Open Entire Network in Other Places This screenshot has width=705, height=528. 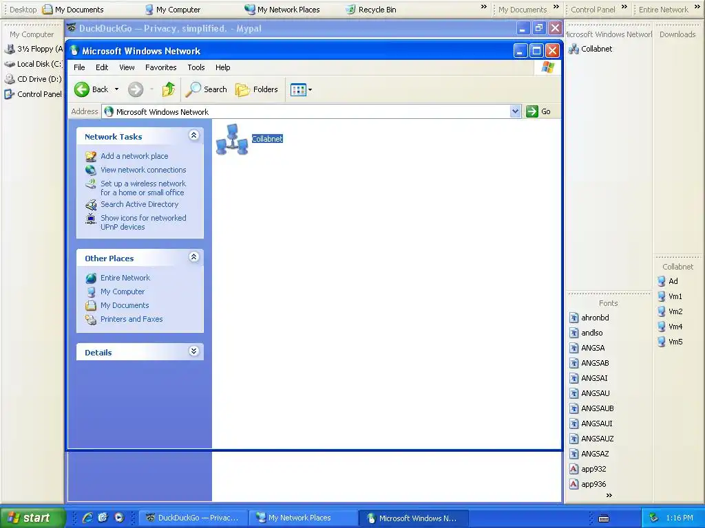pos(125,278)
